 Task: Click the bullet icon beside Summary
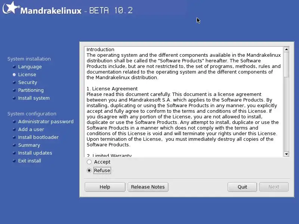(x=14, y=145)
